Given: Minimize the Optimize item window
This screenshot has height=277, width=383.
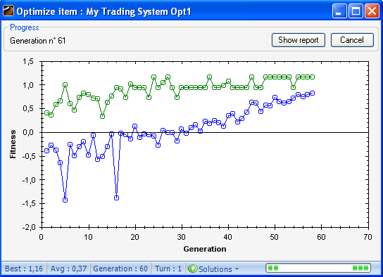Looking at the screenshot, I should point(339,11).
